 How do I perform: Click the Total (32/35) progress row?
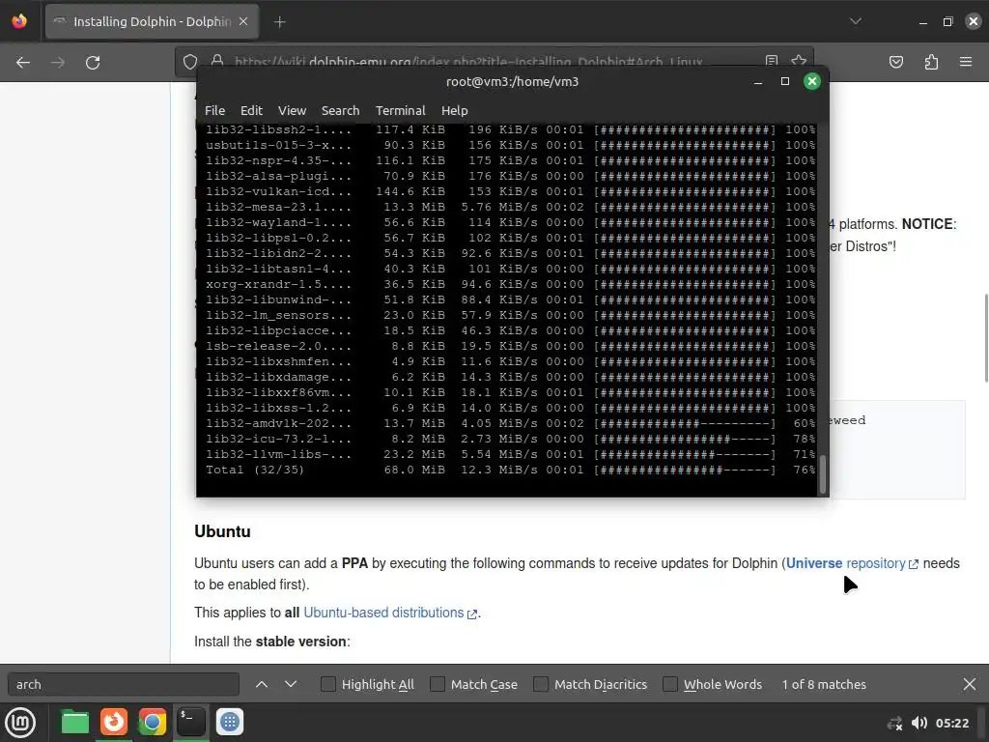(510, 471)
